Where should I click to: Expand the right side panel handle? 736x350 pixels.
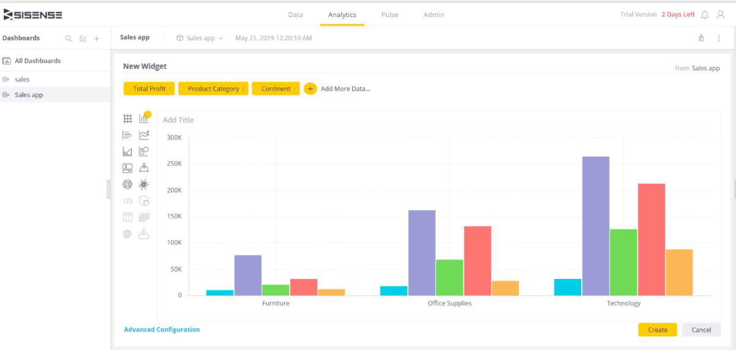(734, 189)
